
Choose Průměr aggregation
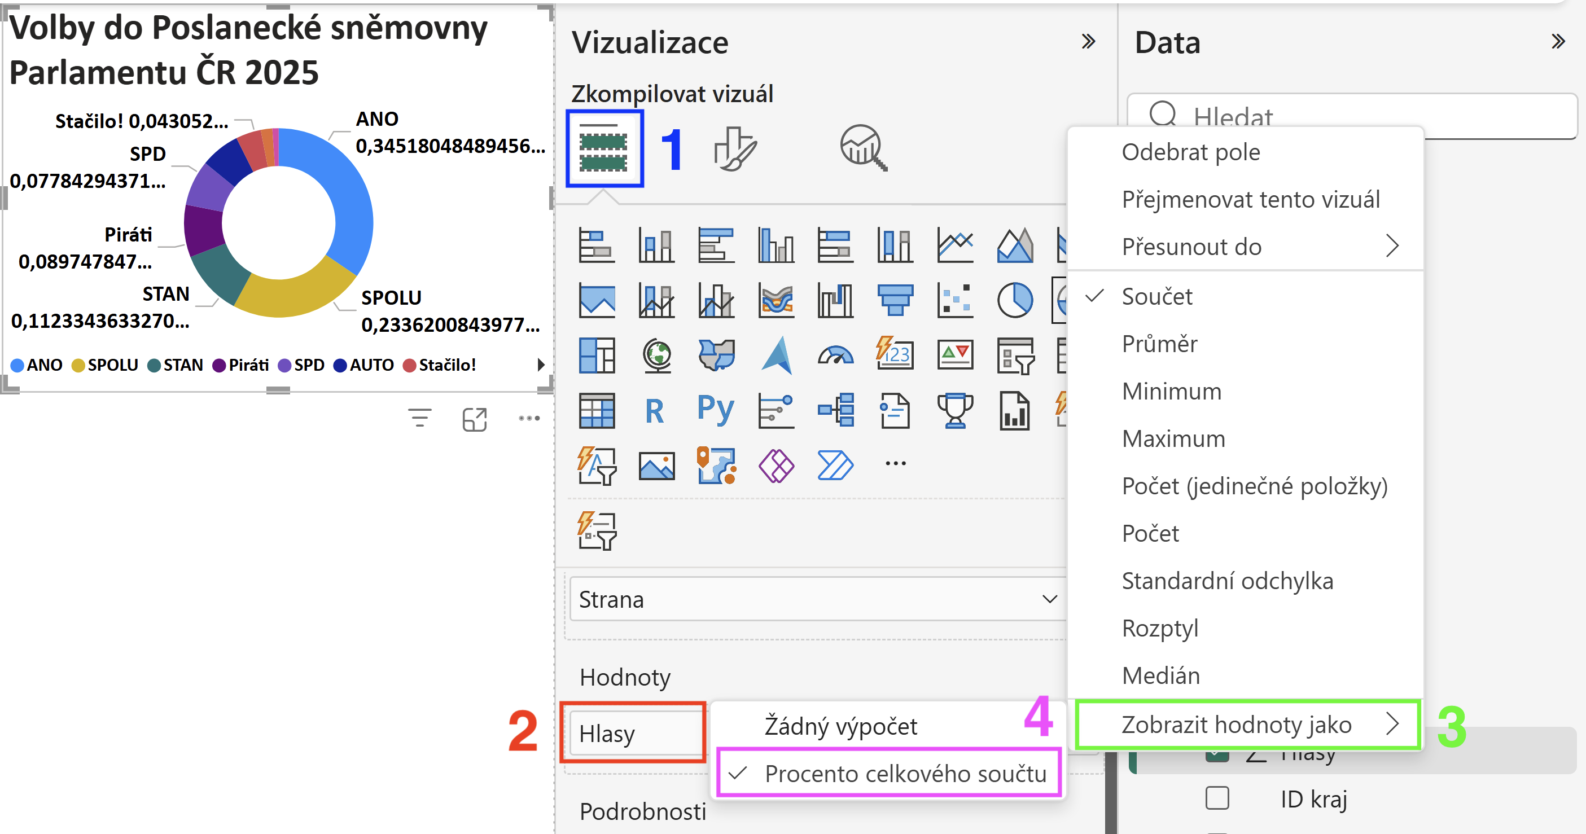[x=1245, y=344]
